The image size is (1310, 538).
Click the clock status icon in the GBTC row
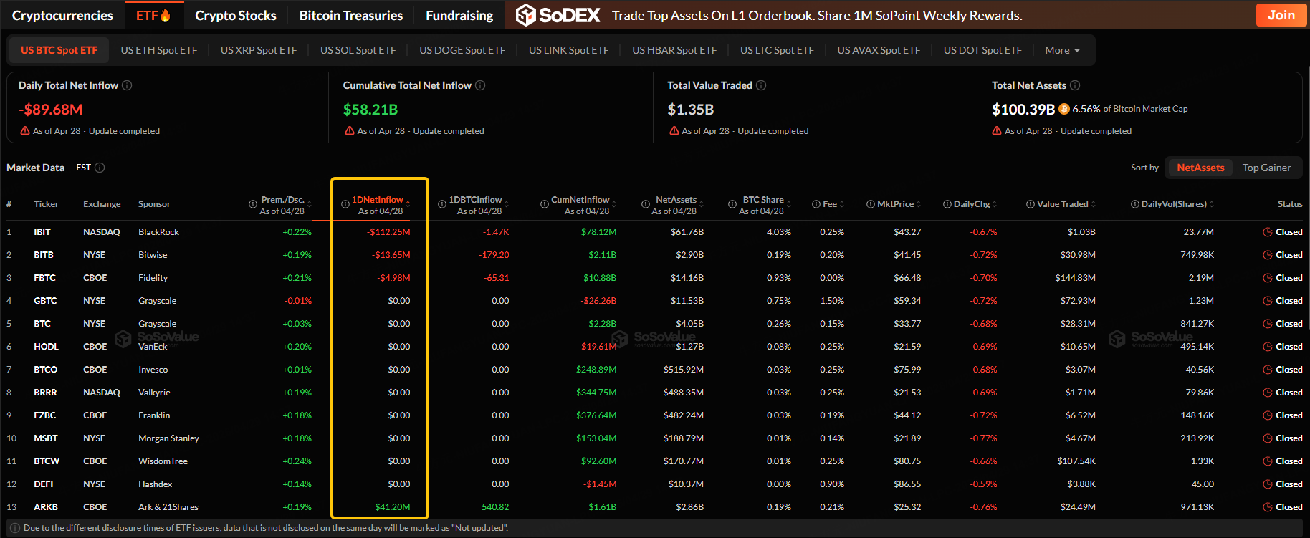coord(1268,301)
